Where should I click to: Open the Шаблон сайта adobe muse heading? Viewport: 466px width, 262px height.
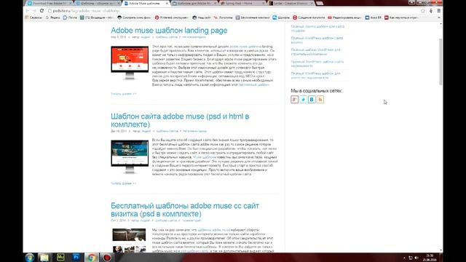tap(180, 120)
